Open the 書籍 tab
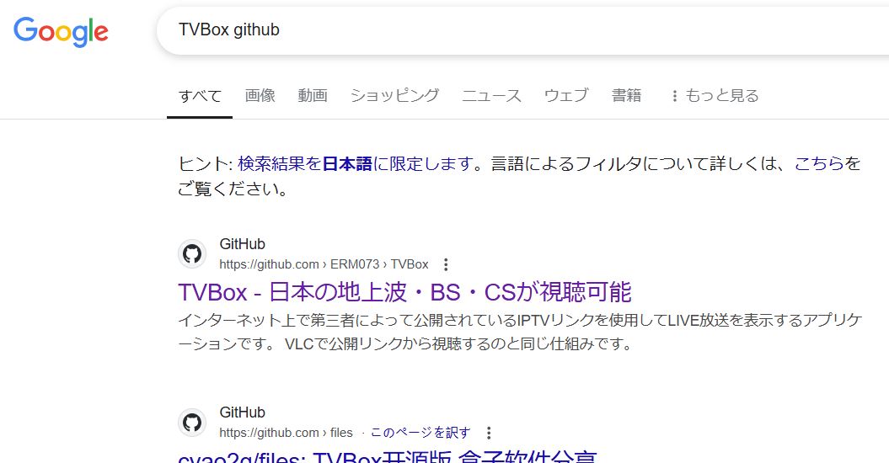The width and height of the screenshot is (889, 463). 626,96
